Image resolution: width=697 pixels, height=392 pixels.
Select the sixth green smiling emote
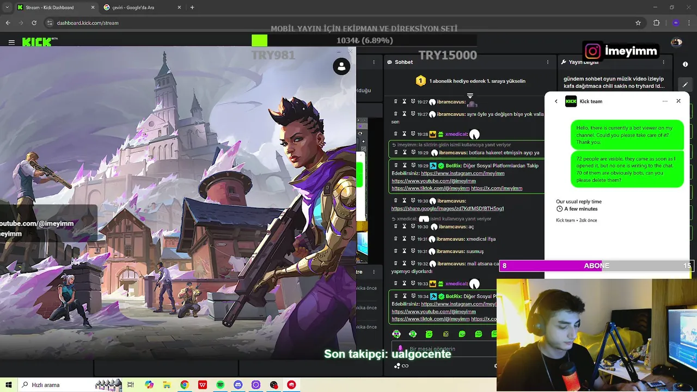479,334
